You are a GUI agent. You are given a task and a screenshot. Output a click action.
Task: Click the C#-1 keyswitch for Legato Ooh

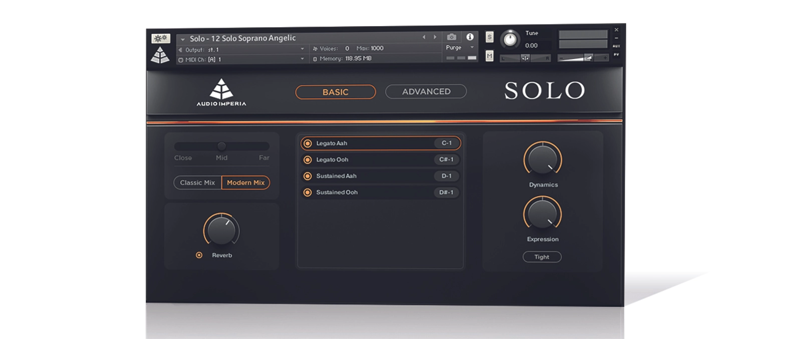point(446,159)
